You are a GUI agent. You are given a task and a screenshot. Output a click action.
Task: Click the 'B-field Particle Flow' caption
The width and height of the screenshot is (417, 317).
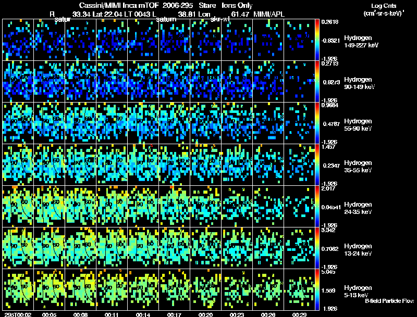389,301
